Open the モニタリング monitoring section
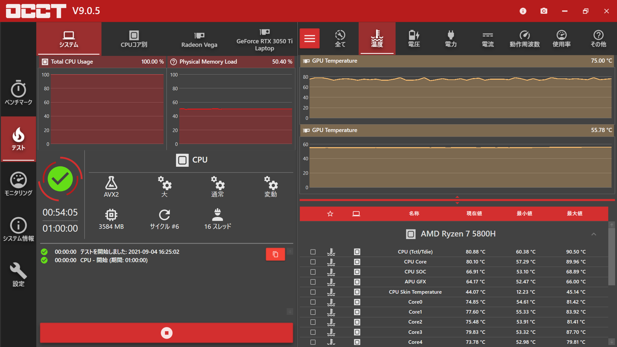617x347 pixels. click(18, 184)
